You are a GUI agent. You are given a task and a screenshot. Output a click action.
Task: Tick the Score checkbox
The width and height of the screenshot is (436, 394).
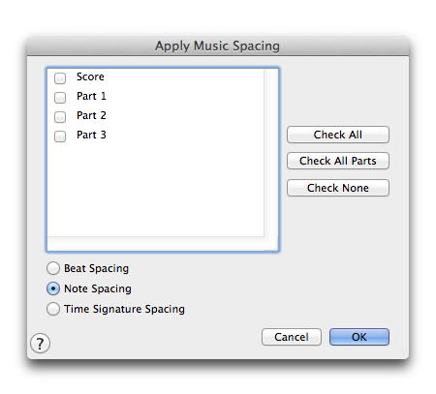click(60, 78)
